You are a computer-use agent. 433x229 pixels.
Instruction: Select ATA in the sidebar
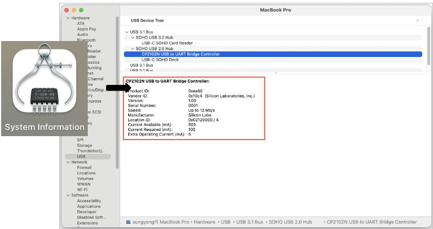[x=81, y=23]
